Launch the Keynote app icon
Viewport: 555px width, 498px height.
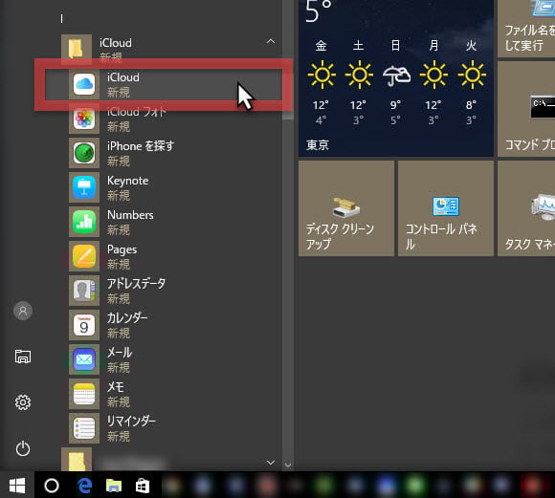point(84,187)
